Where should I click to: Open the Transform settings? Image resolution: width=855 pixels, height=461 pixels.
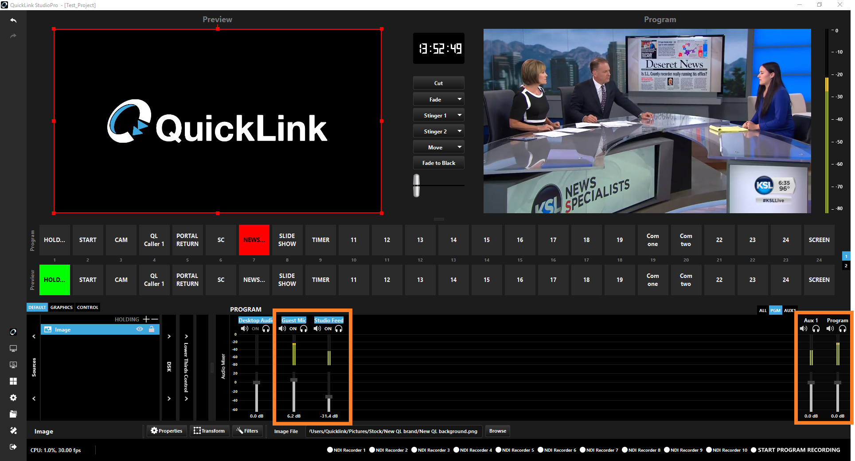pos(209,431)
